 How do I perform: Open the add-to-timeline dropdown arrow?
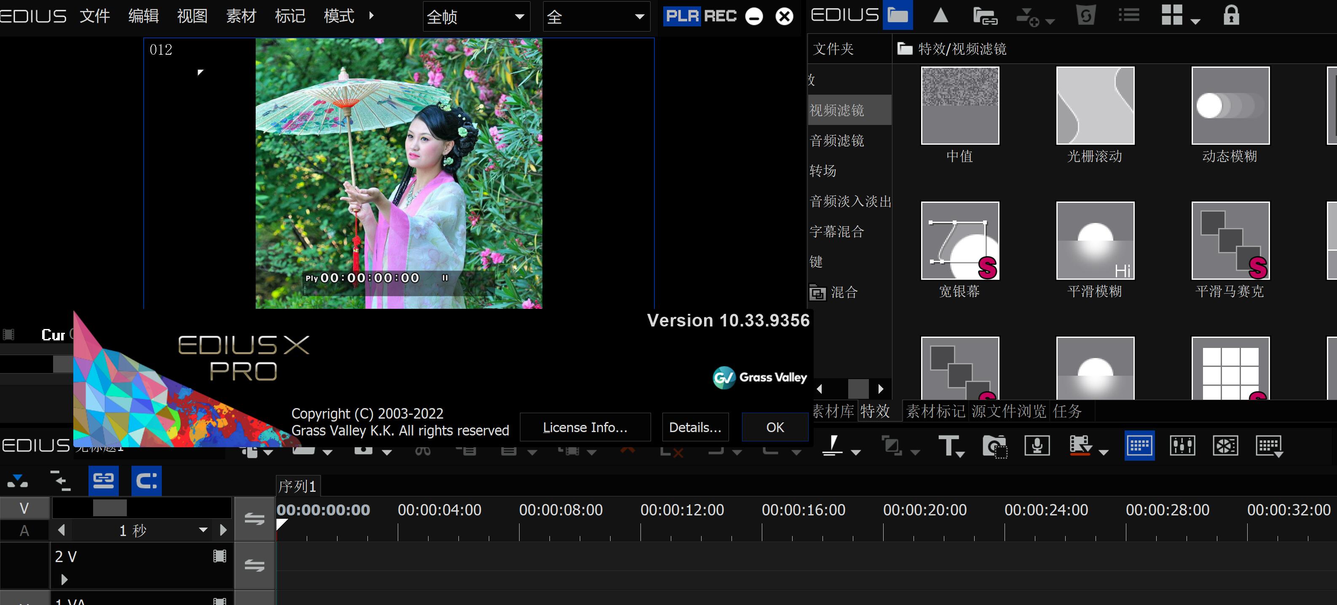pyautogui.click(x=1050, y=22)
